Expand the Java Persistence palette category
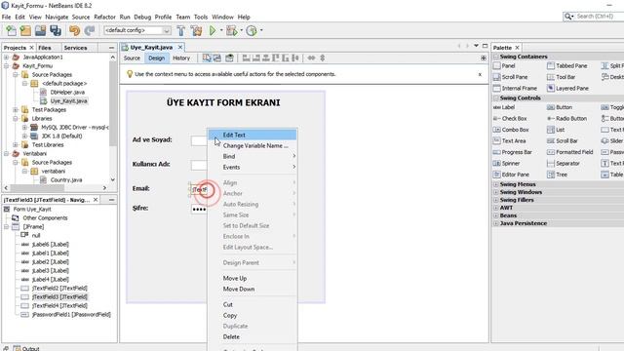 496,223
